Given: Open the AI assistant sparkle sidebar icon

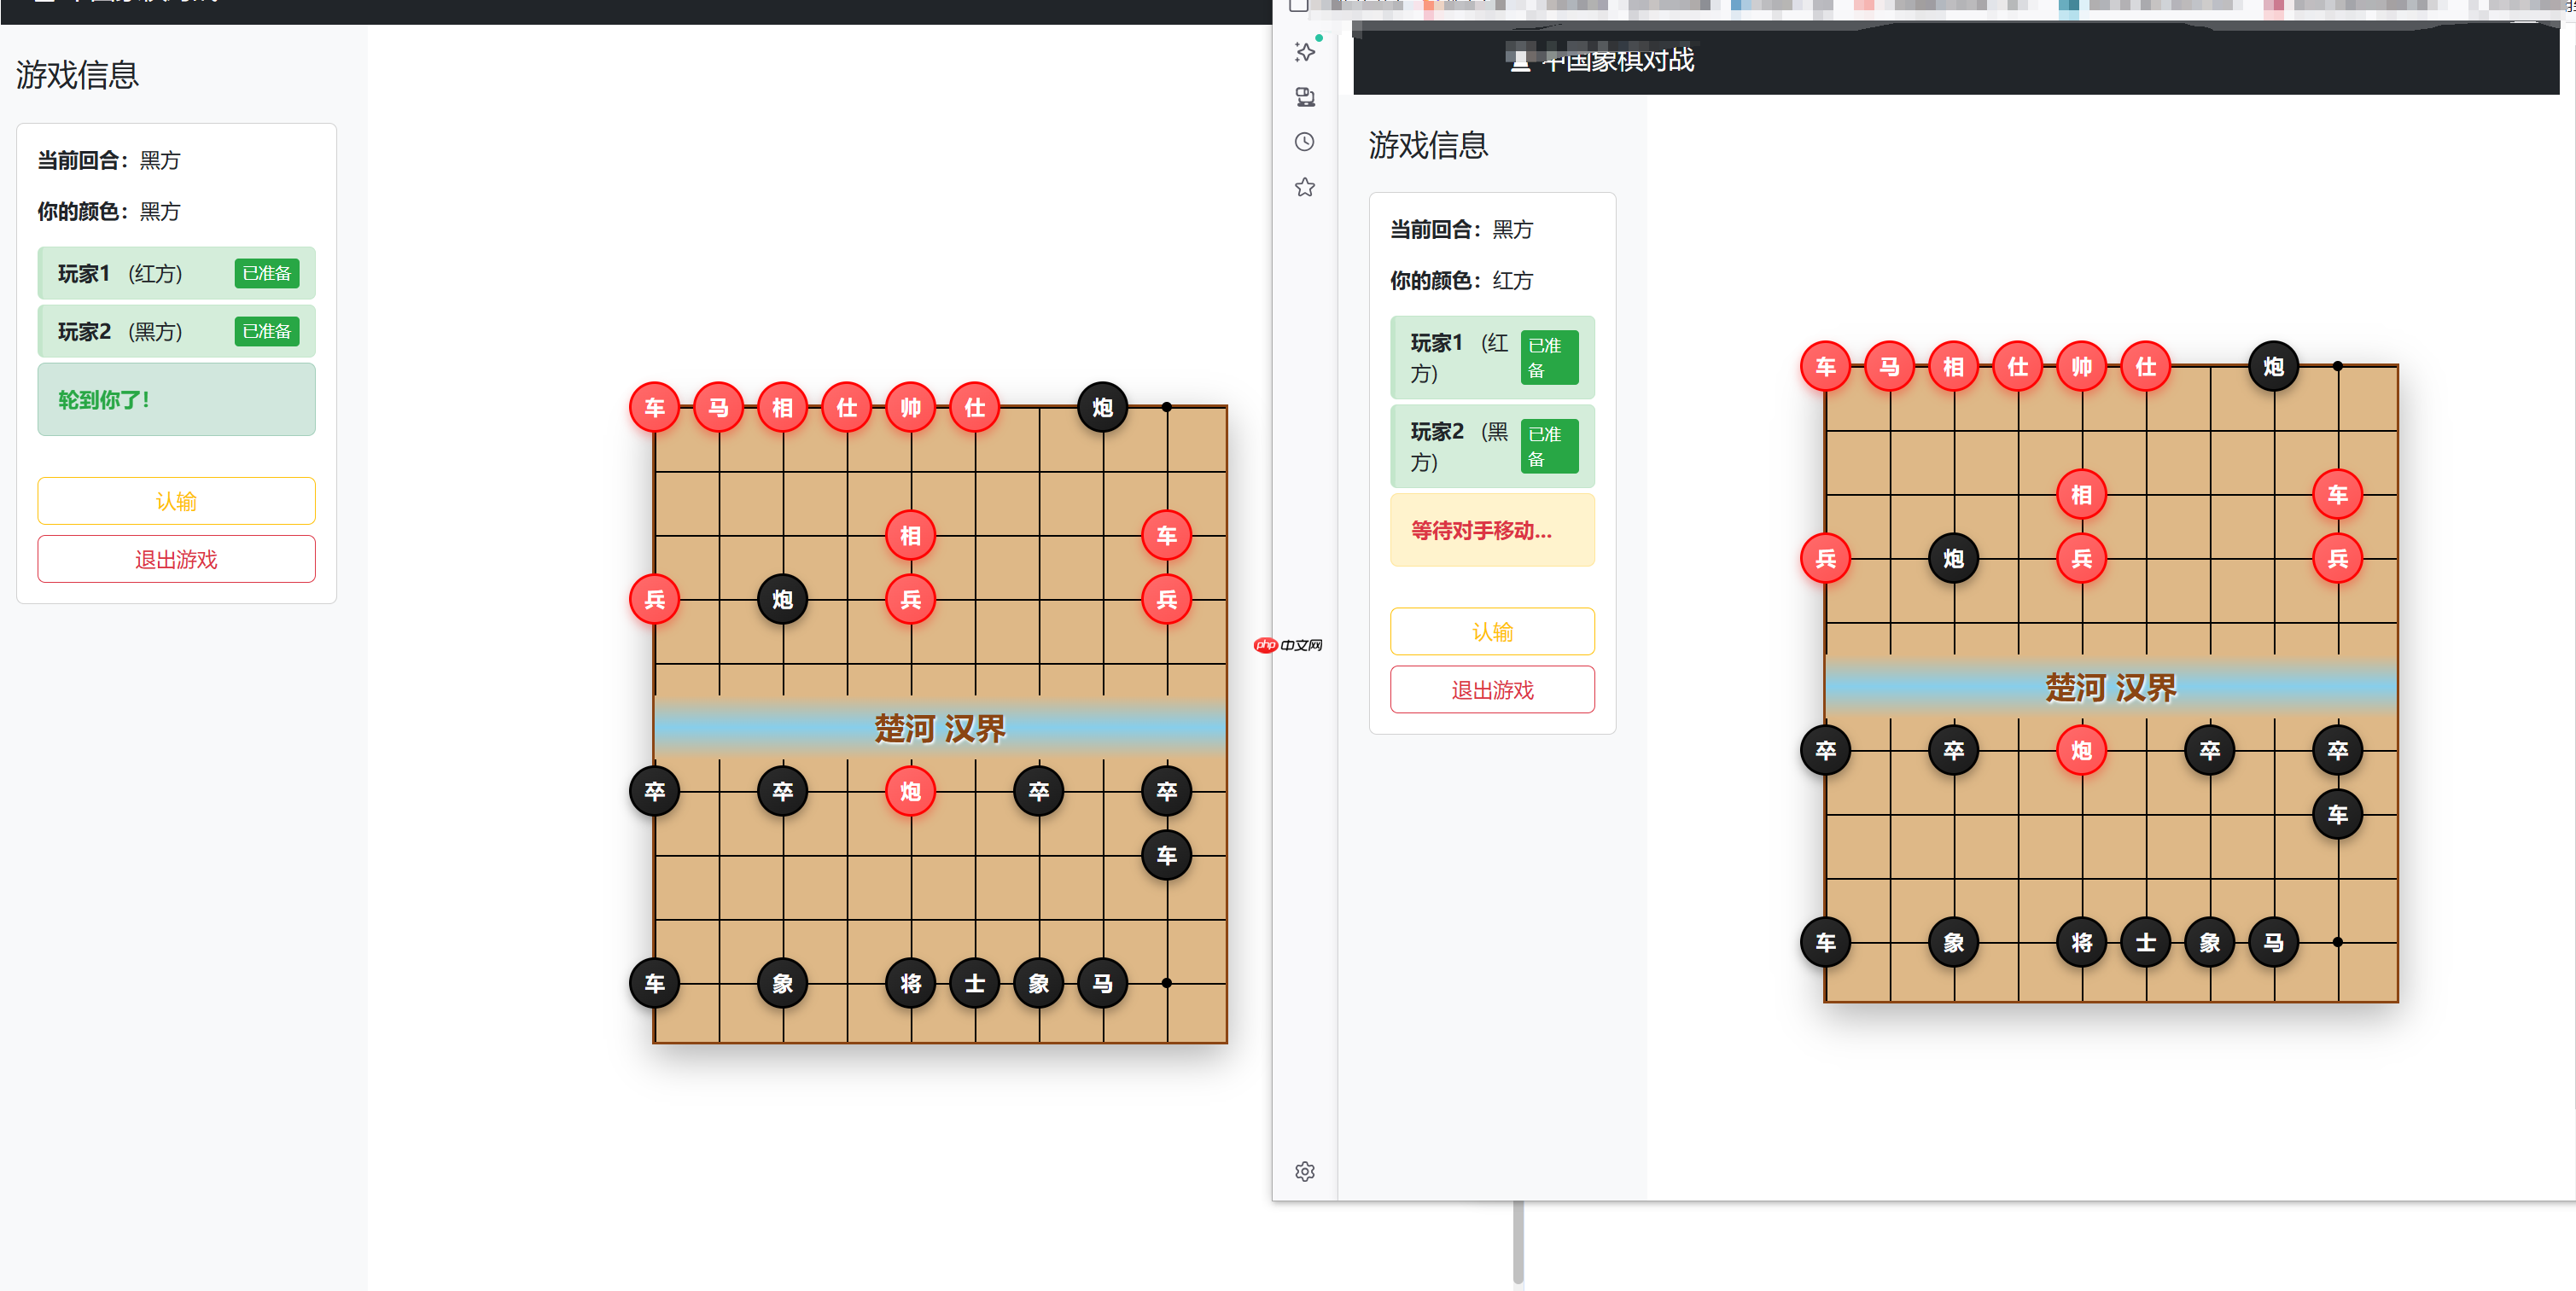Looking at the screenshot, I should click(1304, 52).
